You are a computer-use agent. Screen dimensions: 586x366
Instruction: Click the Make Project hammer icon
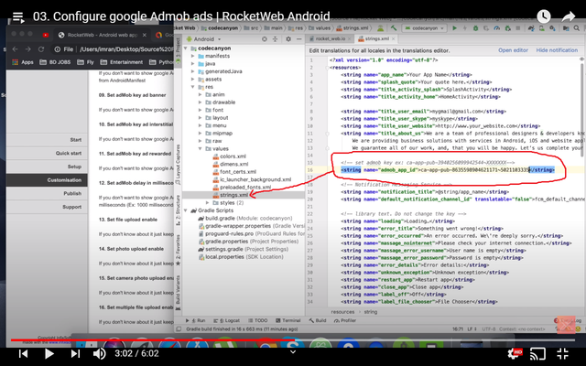click(394, 28)
